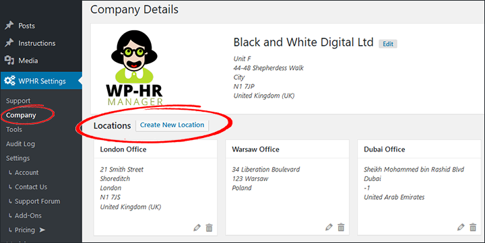Click the arrow icon next to Pricing
The height and width of the screenshot is (243, 485).
[x=42, y=230]
